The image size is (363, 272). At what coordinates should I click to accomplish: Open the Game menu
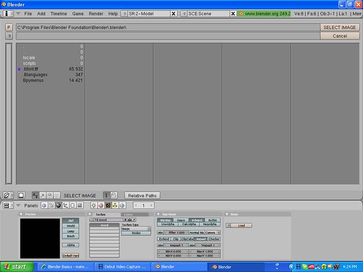click(78, 14)
